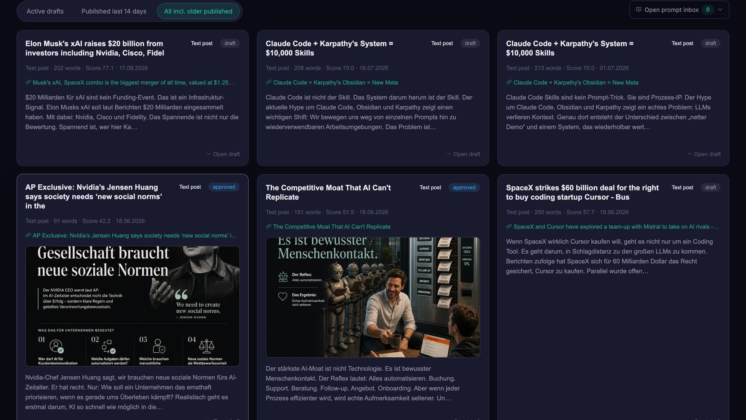Open Claude Code + Karpathy's Obsidian link, 213-word post
The image size is (746, 420).
(x=576, y=82)
